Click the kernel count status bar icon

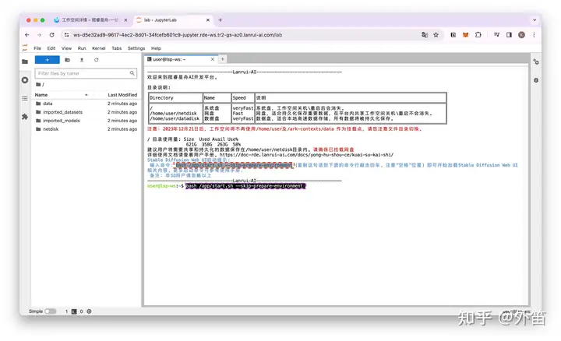point(89,311)
